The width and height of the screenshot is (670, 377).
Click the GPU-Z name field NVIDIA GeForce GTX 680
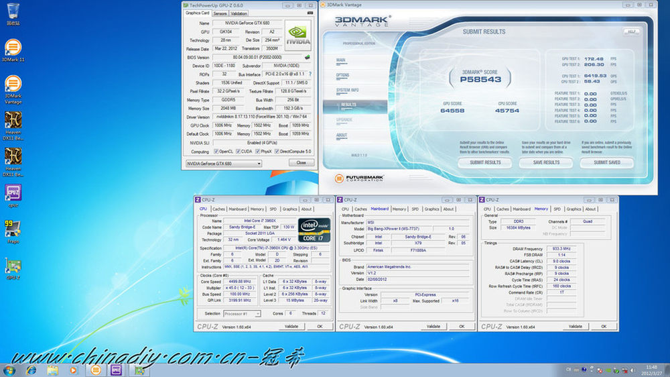[247, 23]
